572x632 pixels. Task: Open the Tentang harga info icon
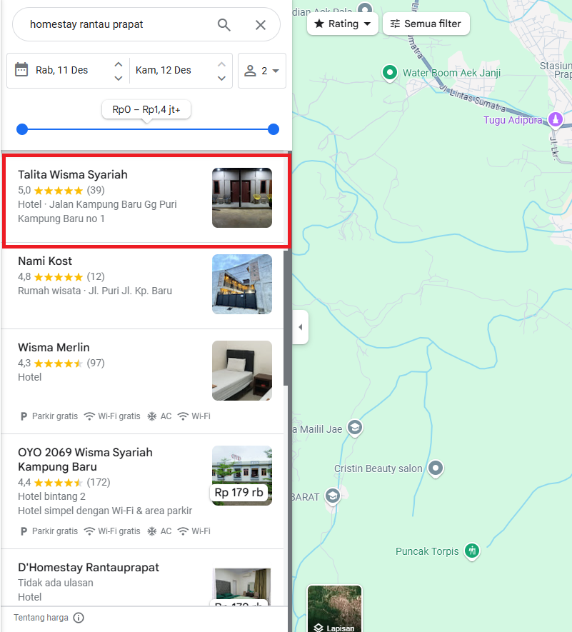click(79, 618)
